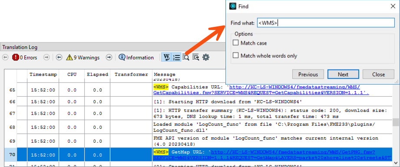Open the GetCapabilities URL link

pos(261,90)
